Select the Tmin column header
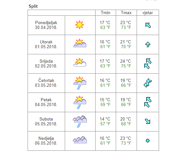Screen dimensions: 194x153 pos(105,13)
